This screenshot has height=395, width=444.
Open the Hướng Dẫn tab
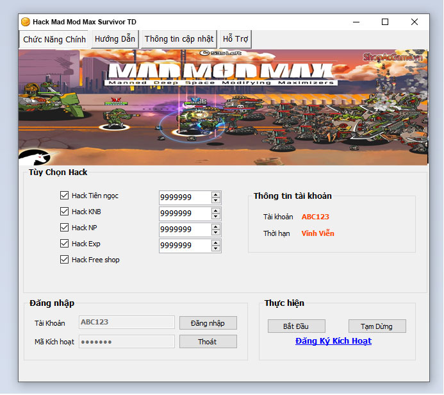(x=115, y=39)
